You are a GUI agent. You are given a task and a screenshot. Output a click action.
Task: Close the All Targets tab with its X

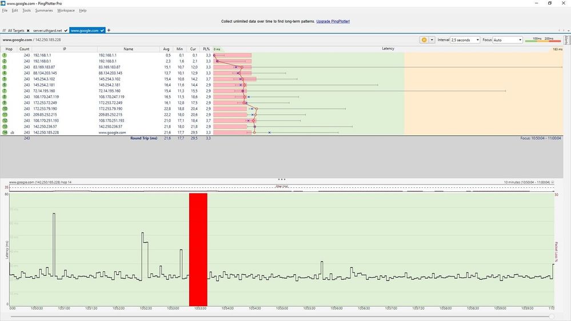(28, 31)
